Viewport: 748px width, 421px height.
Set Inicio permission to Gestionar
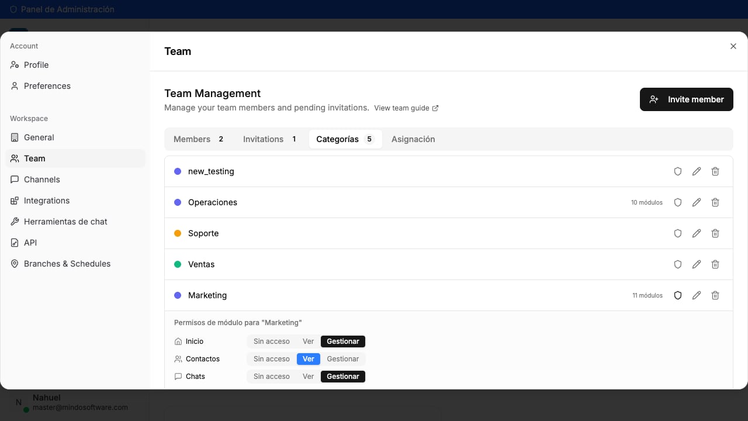point(343,341)
